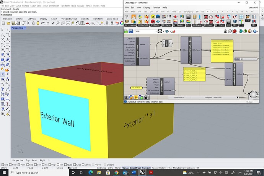Expand the EnergyPlus Construction list arrow

coord(238,98)
